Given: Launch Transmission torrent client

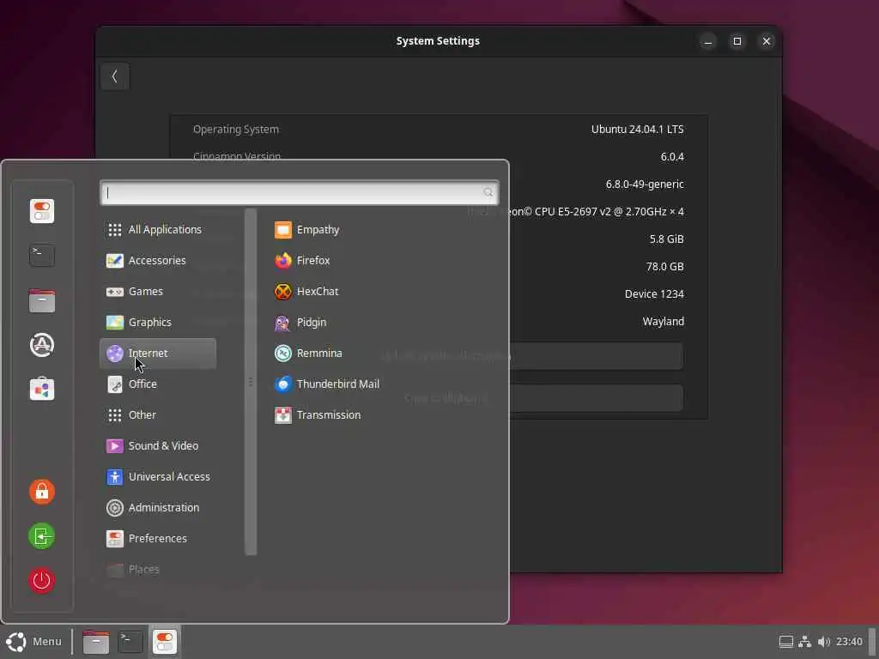Looking at the screenshot, I should (318, 414).
